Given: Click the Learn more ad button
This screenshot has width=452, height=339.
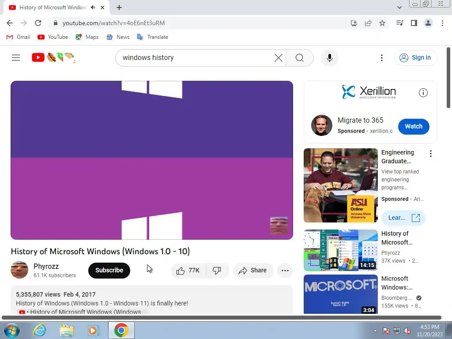Looking at the screenshot, I should point(403,218).
